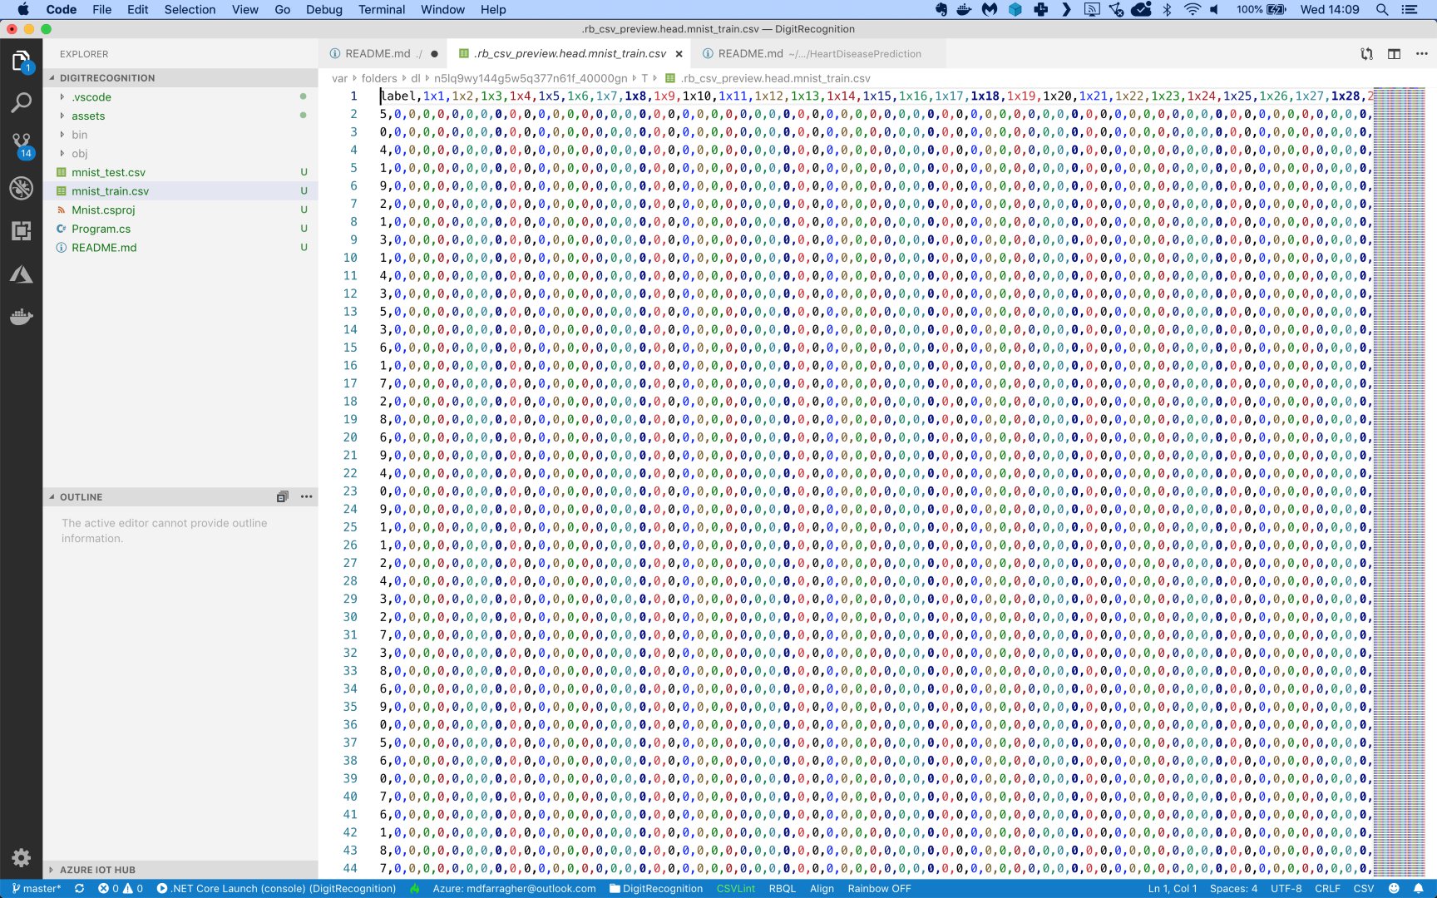Open the Azure view in the activity bar
1437x898 pixels.
pyautogui.click(x=21, y=274)
